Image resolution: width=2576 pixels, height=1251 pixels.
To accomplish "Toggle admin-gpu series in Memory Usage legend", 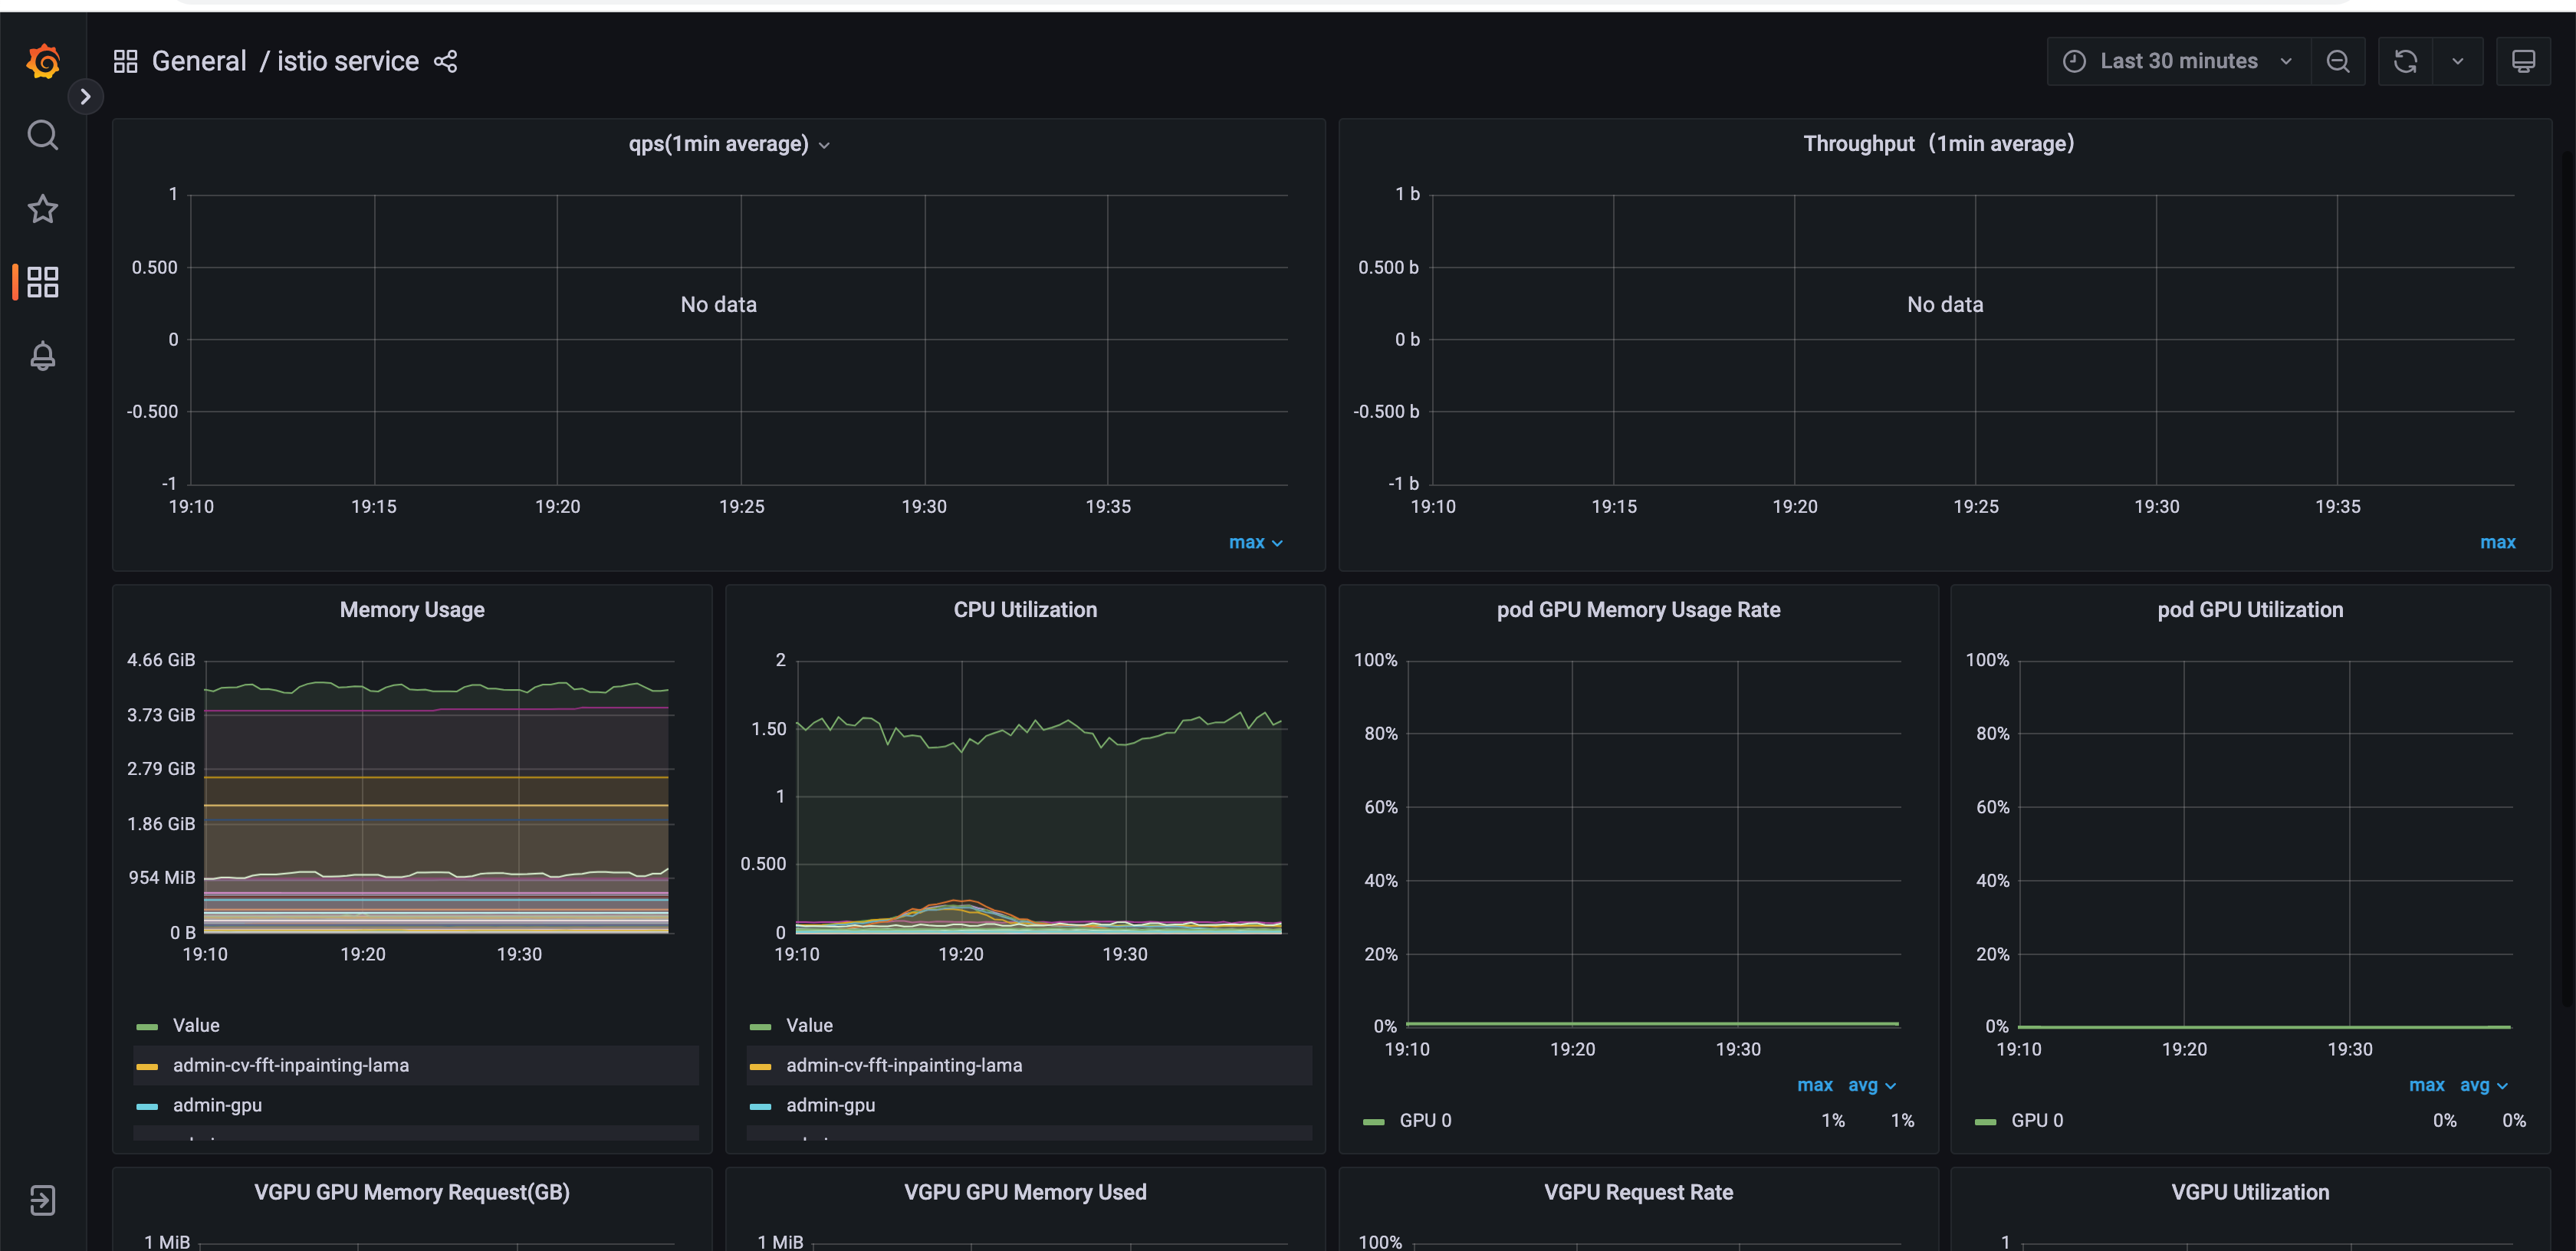I will 217,1105.
